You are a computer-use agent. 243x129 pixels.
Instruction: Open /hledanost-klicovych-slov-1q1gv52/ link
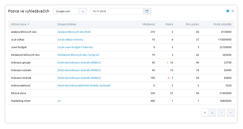pyautogui.click(x=78, y=55)
